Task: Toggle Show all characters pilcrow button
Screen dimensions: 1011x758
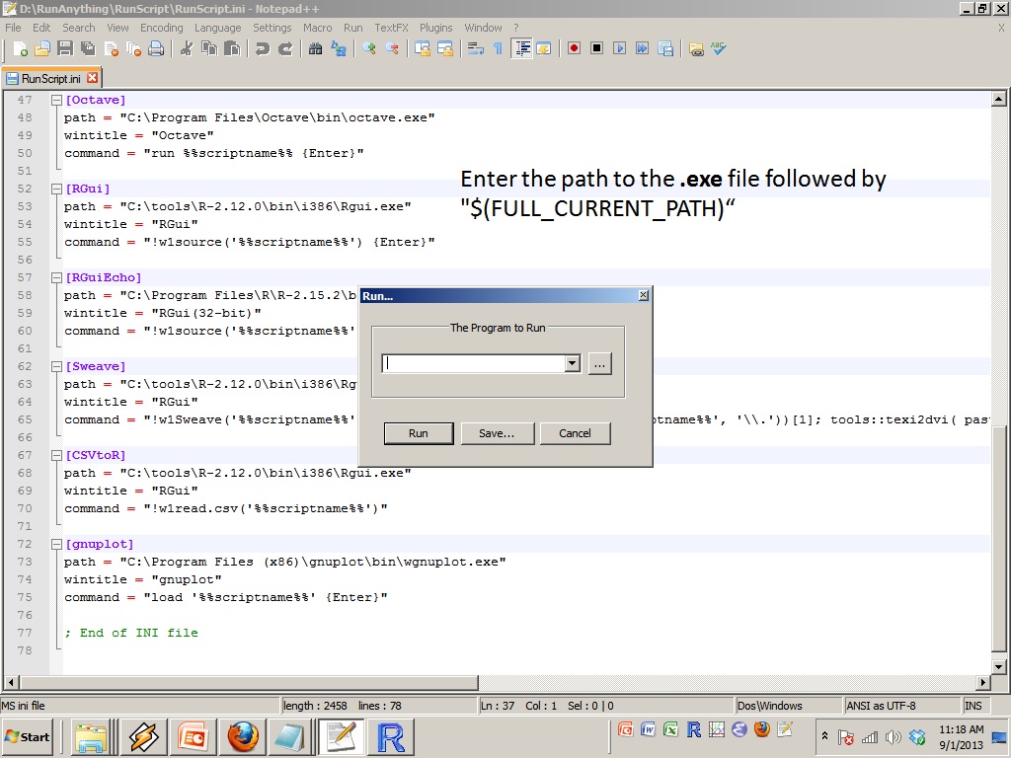Action: 498,49
